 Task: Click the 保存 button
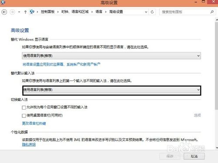coord(170,156)
